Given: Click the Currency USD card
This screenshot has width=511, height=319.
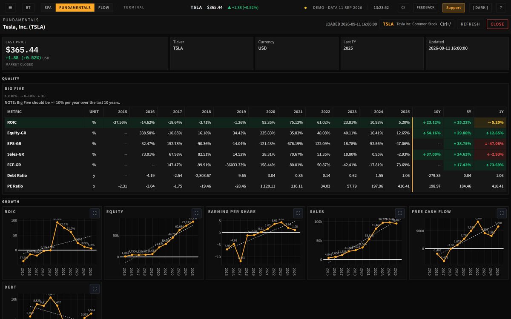Looking at the screenshot, I should (297, 53).
